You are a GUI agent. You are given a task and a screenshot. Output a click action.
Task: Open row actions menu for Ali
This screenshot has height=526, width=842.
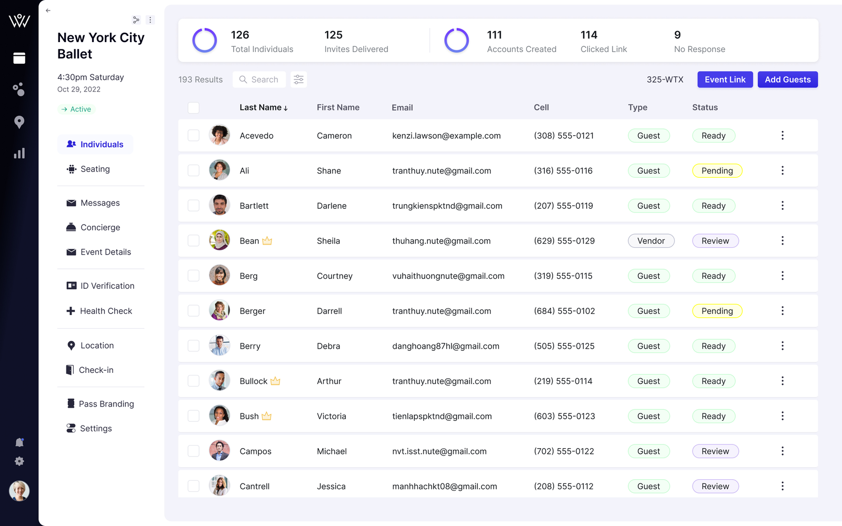tap(783, 170)
